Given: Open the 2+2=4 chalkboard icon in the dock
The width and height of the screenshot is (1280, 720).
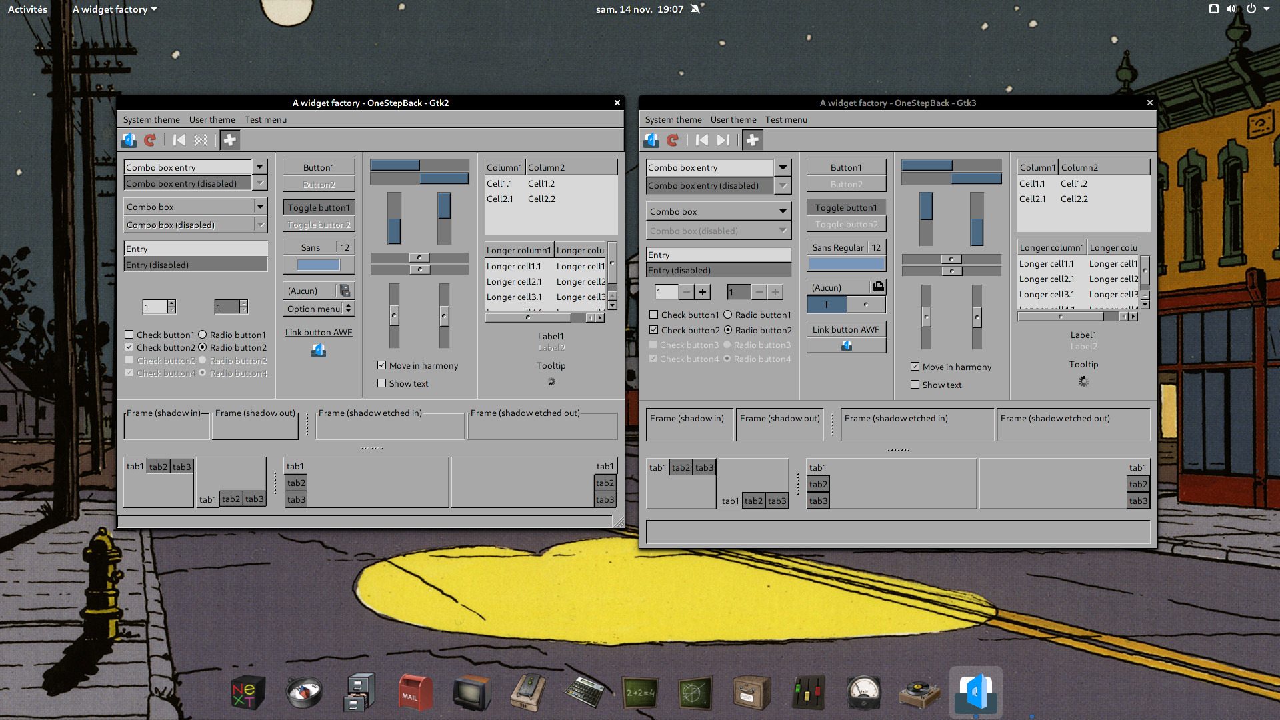Looking at the screenshot, I should tap(640, 693).
